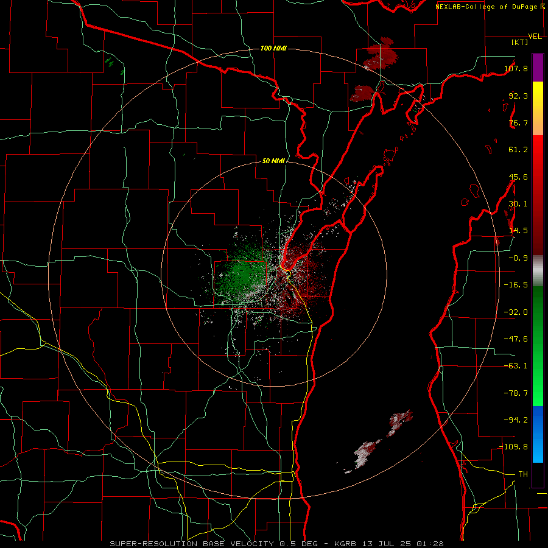548x548 pixels.
Task: Click the "0.5 DEG" elevation text
Action: click(298, 544)
